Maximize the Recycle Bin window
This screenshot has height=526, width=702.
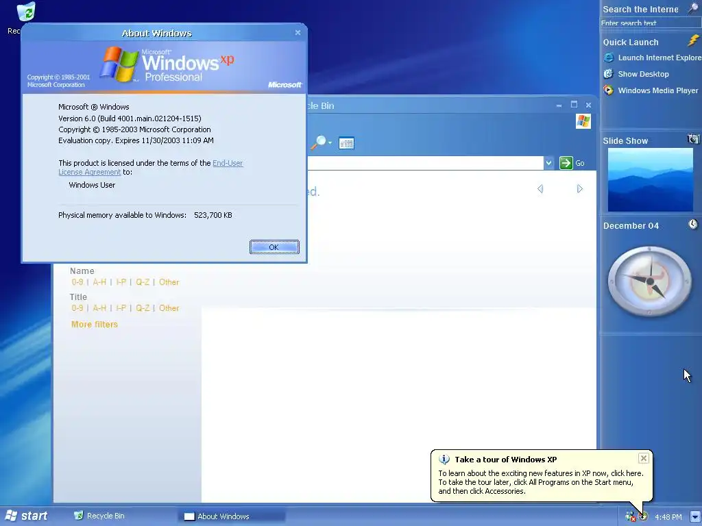tap(574, 105)
